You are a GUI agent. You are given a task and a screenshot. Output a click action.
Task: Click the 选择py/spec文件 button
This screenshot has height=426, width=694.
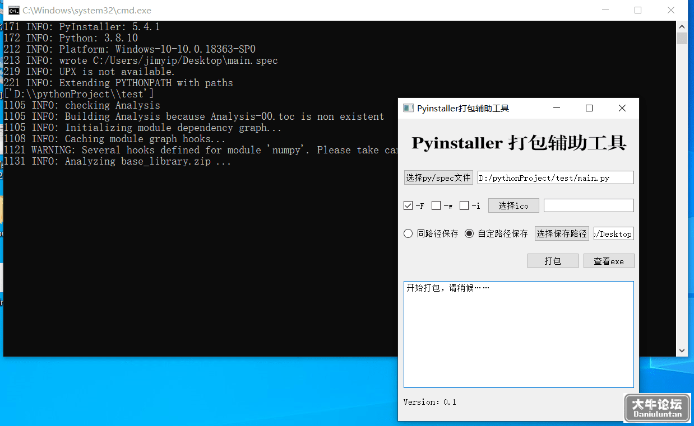[438, 177]
